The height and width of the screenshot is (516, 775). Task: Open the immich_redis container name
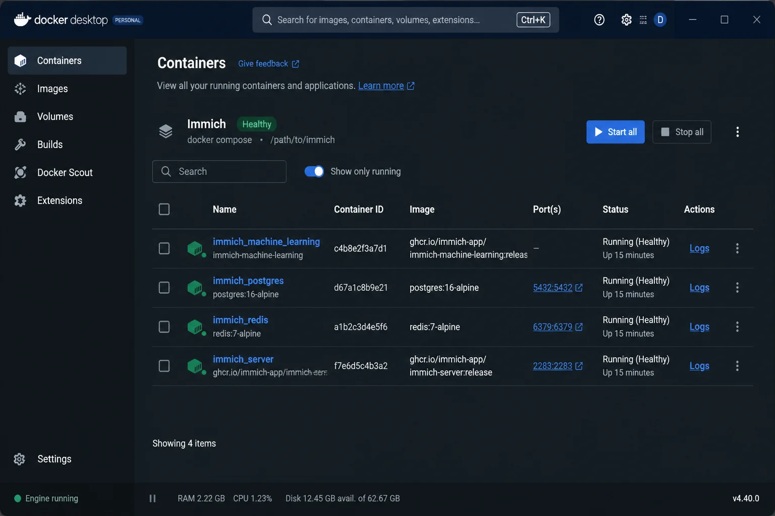pyautogui.click(x=240, y=320)
